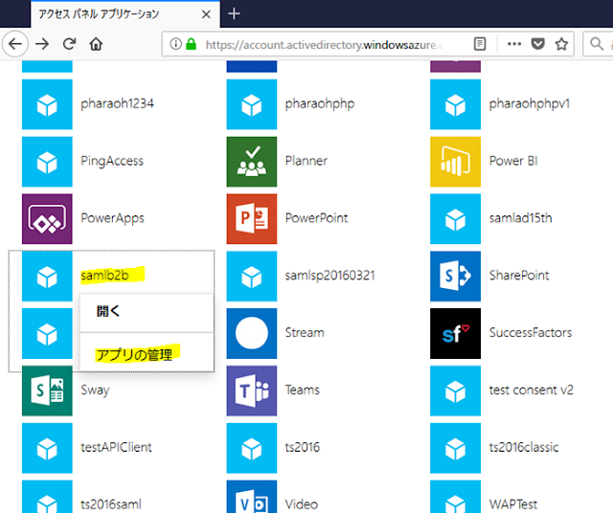Image resolution: width=613 pixels, height=513 pixels.
Task: Save page to Pocket icon
Action: 538,44
